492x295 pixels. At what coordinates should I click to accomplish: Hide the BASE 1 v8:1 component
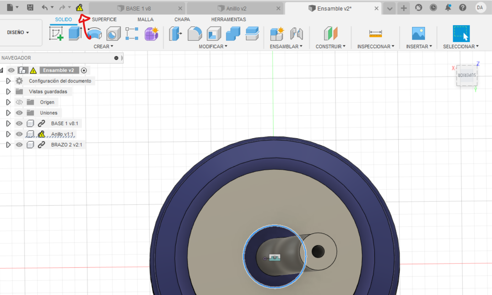click(x=19, y=123)
